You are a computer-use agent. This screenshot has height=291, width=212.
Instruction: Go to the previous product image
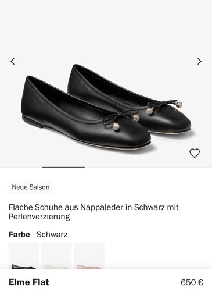click(13, 61)
